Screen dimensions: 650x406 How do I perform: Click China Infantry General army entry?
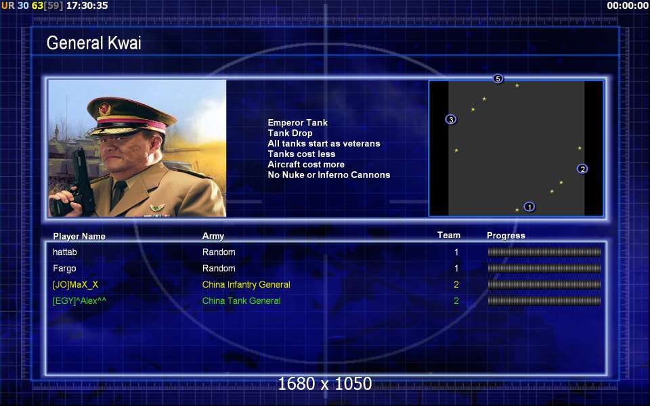pos(246,285)
